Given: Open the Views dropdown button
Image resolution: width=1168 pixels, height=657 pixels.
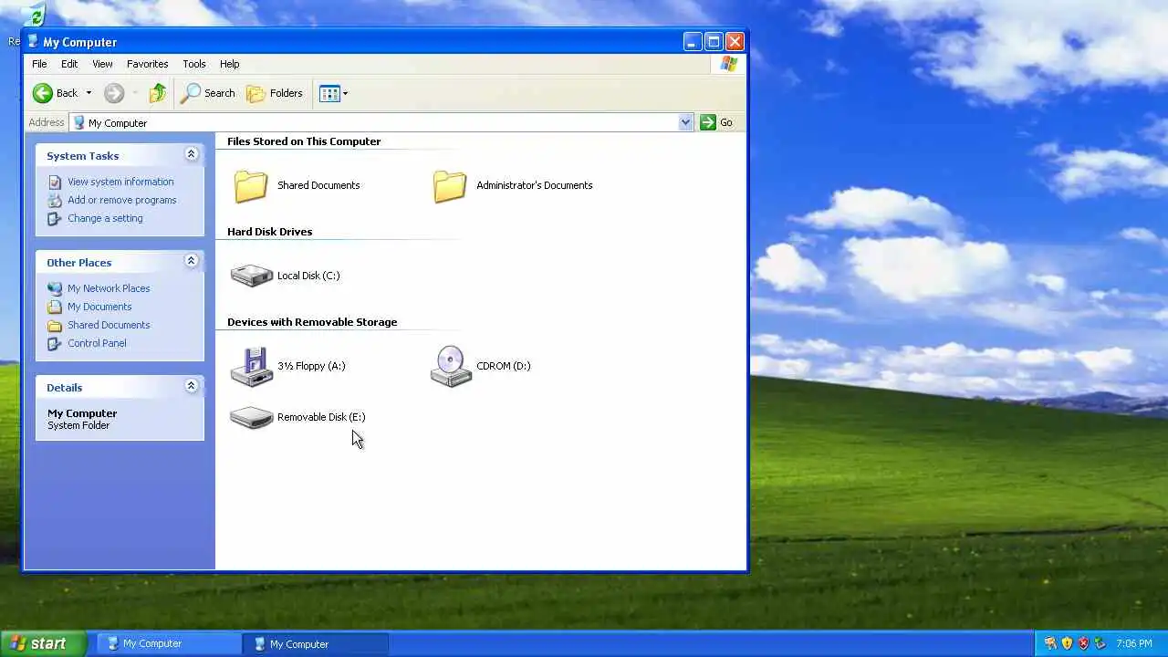Looking at the screenshot, I should [333, 93].
